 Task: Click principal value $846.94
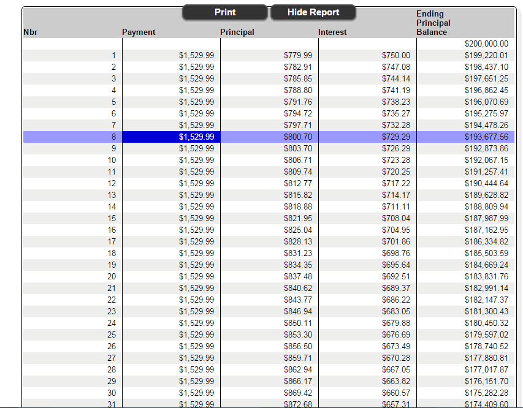coord(298,311)
